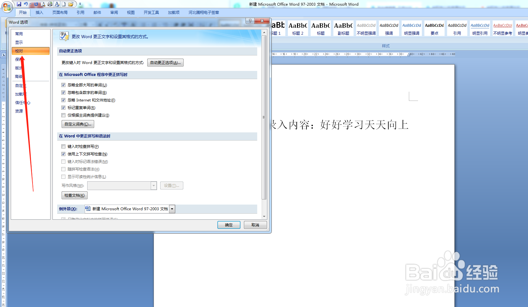Open the Undo history dropdown arrow
This screenshot has height=307, width=528.
30,4
